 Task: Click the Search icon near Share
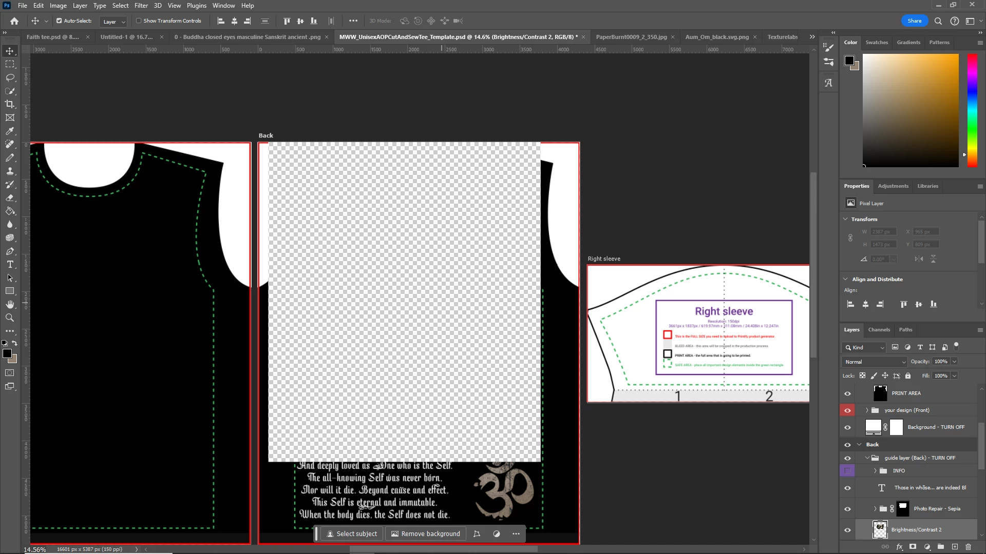click(938, 21)
